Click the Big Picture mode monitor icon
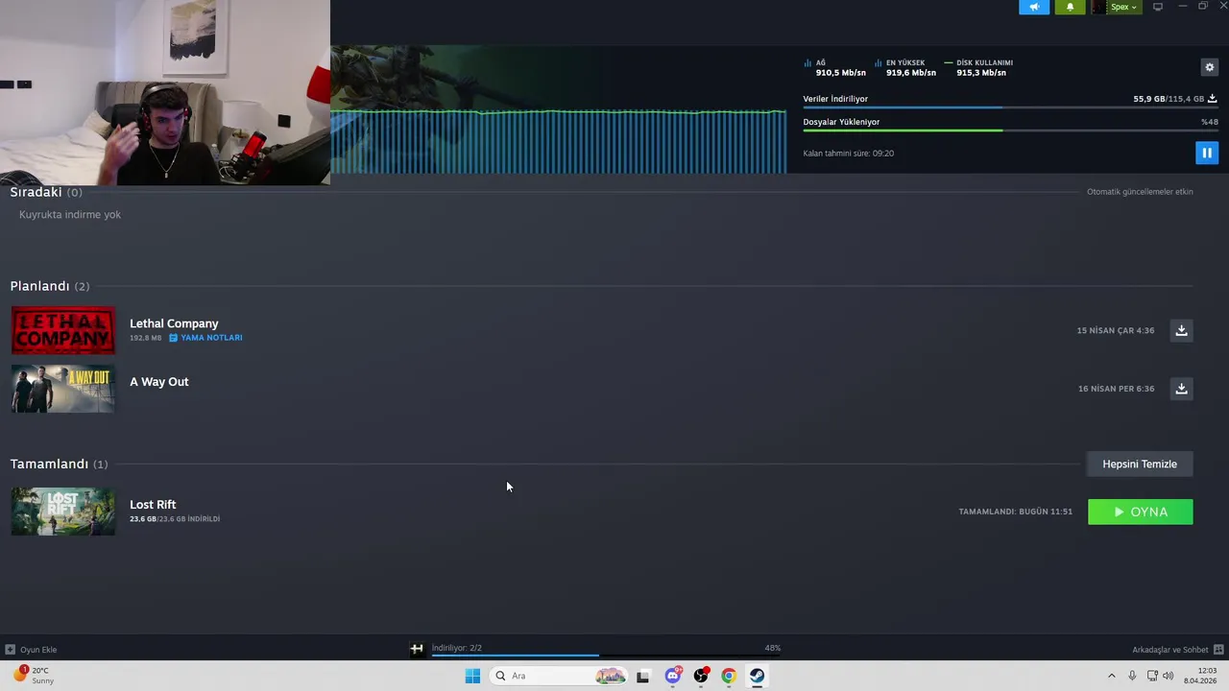 coord(1158,7)
